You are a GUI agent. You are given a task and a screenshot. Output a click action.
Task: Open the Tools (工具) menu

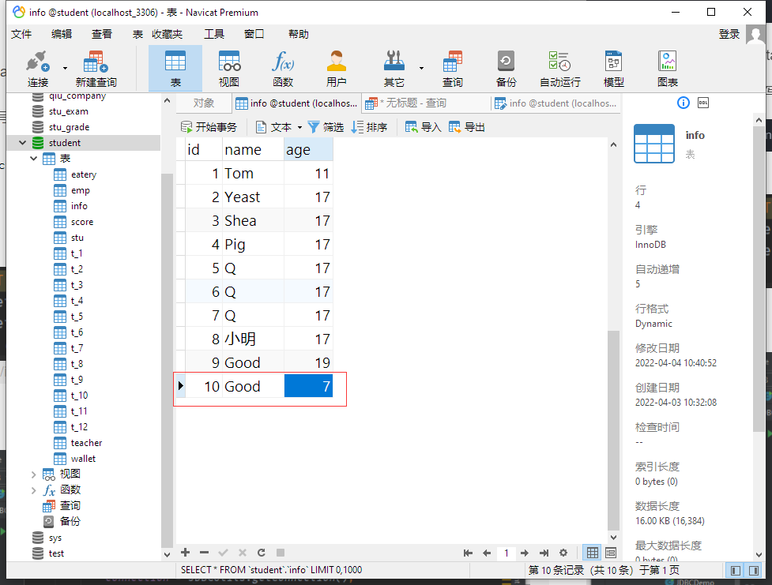214,34
